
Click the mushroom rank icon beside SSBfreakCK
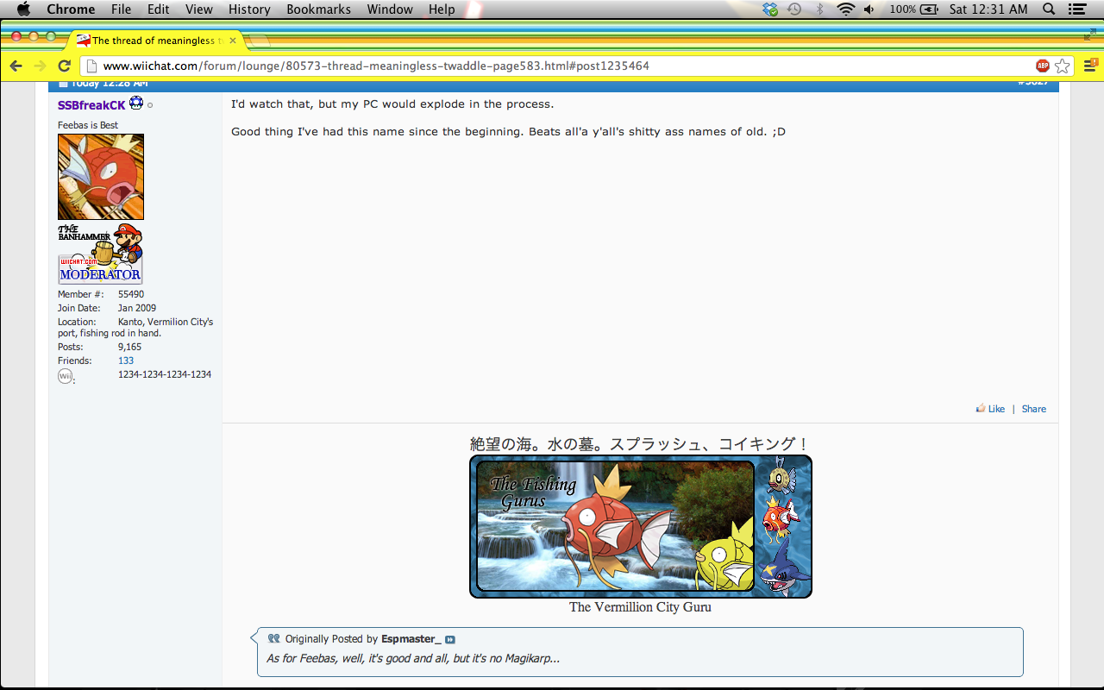(136, 103)
